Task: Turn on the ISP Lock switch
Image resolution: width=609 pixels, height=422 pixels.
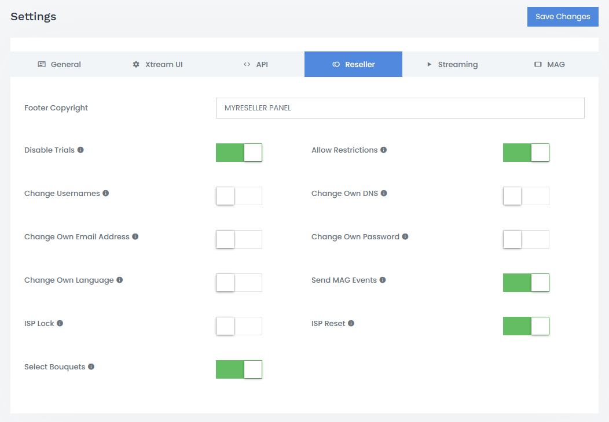Action: click(239, 326)
